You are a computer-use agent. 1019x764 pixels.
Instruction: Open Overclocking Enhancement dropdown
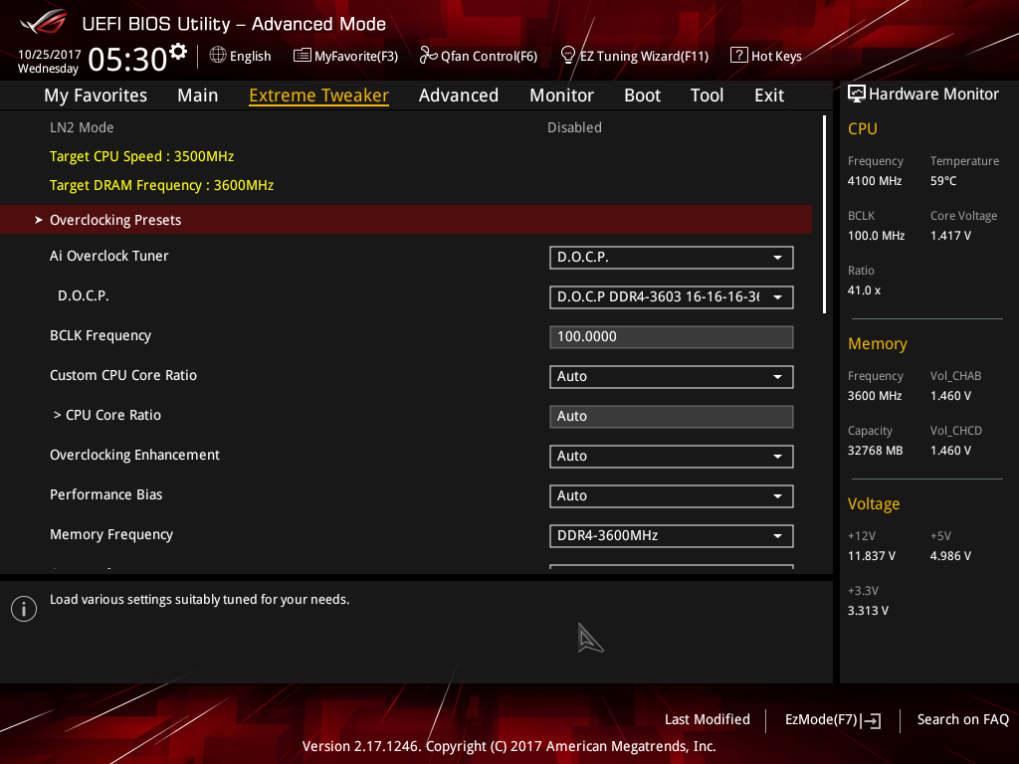(672, 456)
